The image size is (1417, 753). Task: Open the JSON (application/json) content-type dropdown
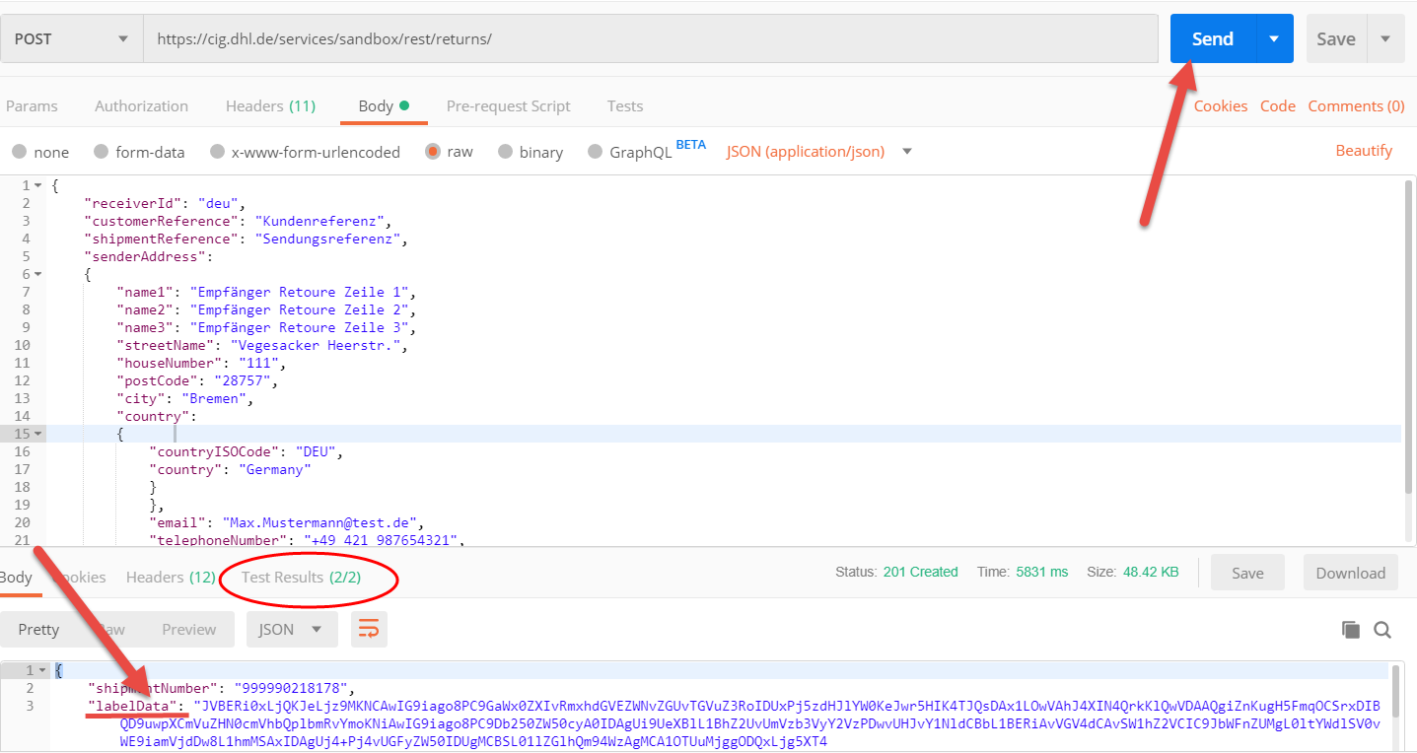click(x=816, y=150)
